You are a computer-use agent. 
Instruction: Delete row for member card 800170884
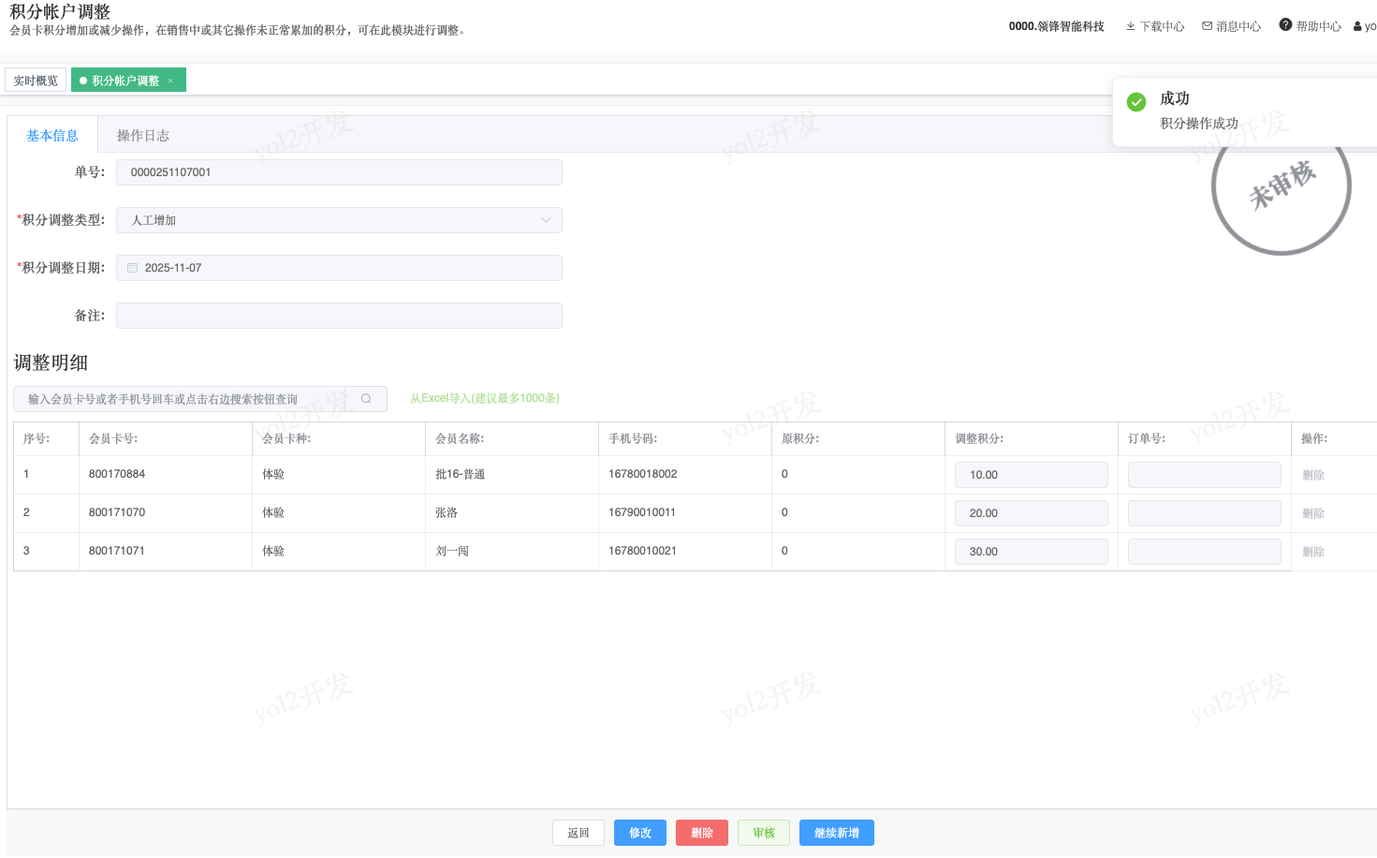click(1313, 475)
